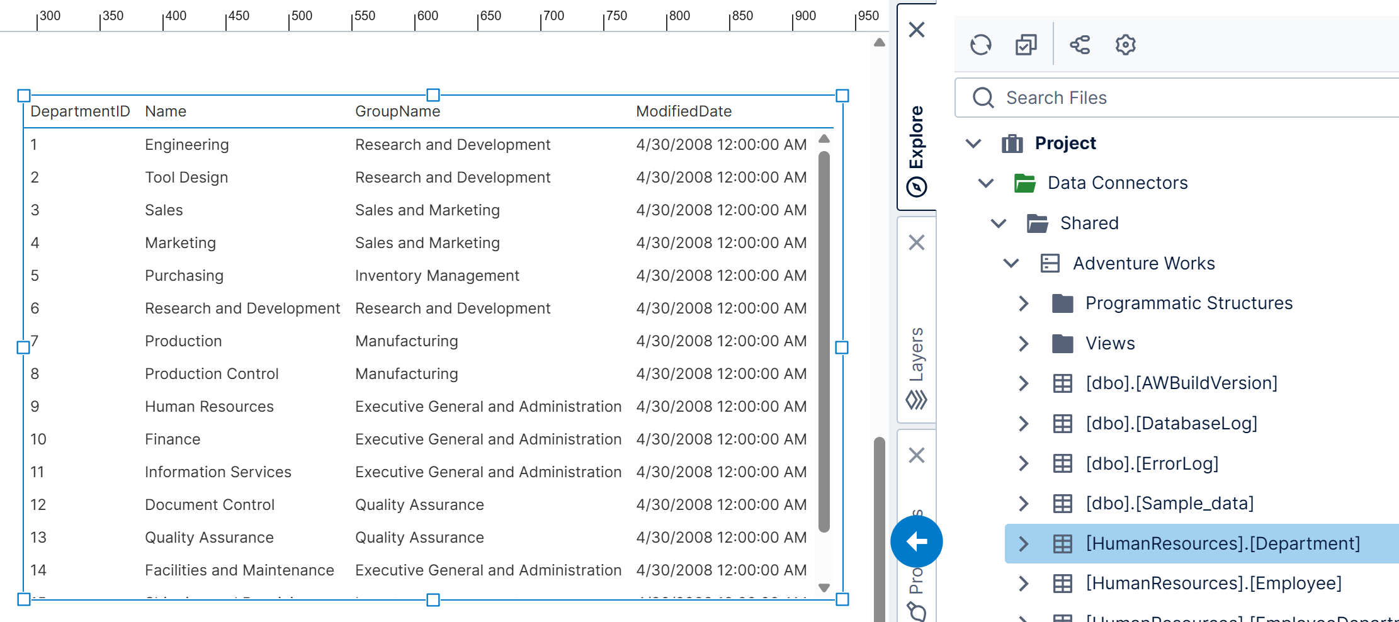Click the blue back arrow button
Viewport: 1399px width, 622px height.
[917, 541]
